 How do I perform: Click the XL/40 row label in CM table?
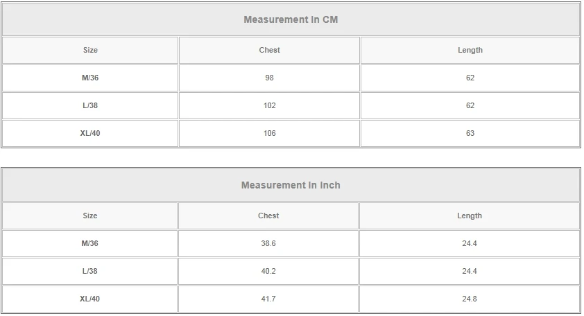[90, 133]
